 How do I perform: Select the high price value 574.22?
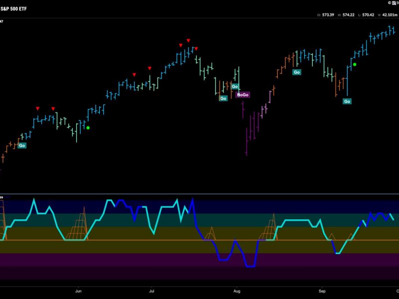pos(348,15)
